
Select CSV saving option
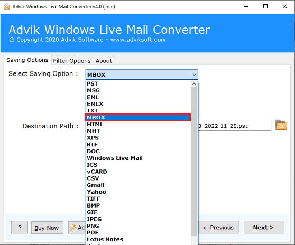139,178
